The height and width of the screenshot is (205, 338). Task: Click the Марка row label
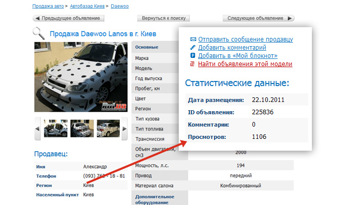coord(142,58)
